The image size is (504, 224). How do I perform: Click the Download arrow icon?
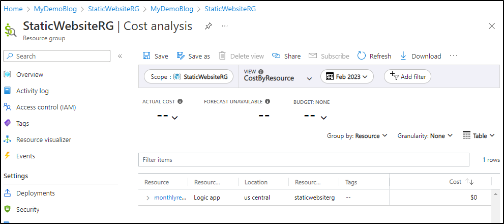403,56
